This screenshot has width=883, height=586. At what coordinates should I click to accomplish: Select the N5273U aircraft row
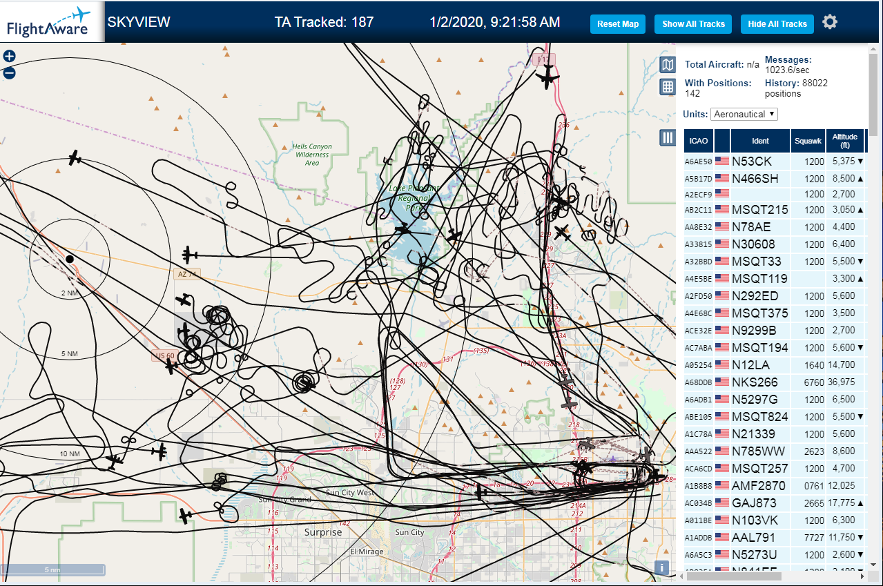coord(775,554)
